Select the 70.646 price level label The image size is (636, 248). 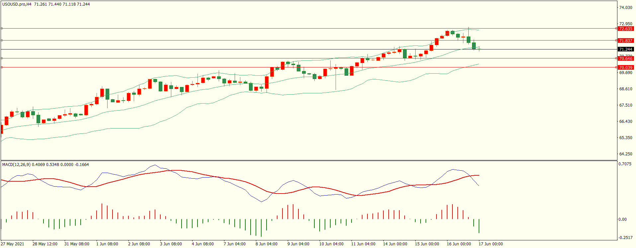(625, 59)
